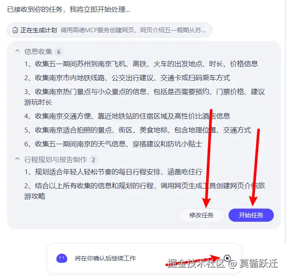Select step 4 about 靠近地铁站的住宿区域
Viewport: 286px width, 277px height.
coord(127,116)
